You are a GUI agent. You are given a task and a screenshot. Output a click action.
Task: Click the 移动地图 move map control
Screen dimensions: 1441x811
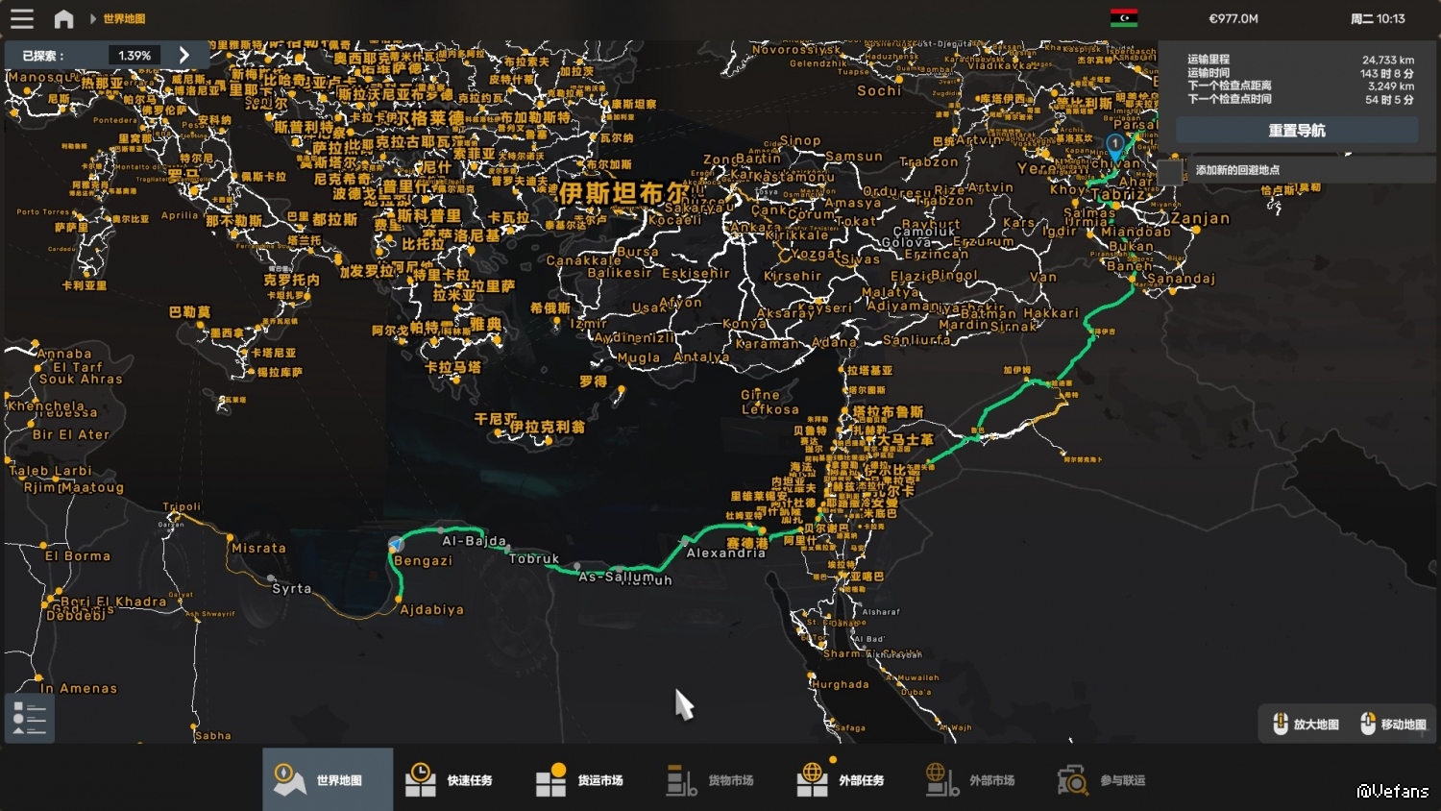coord(1393,725)
